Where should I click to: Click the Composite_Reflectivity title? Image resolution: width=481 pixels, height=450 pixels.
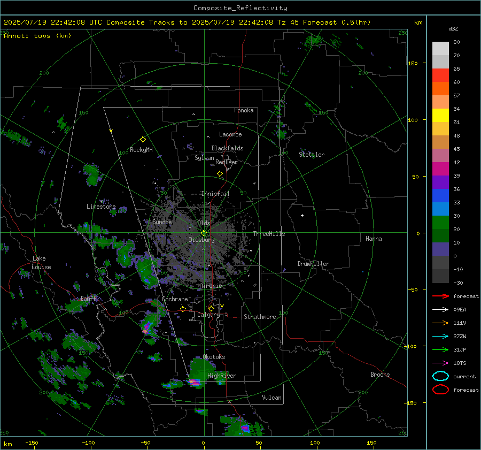point(240,8)
